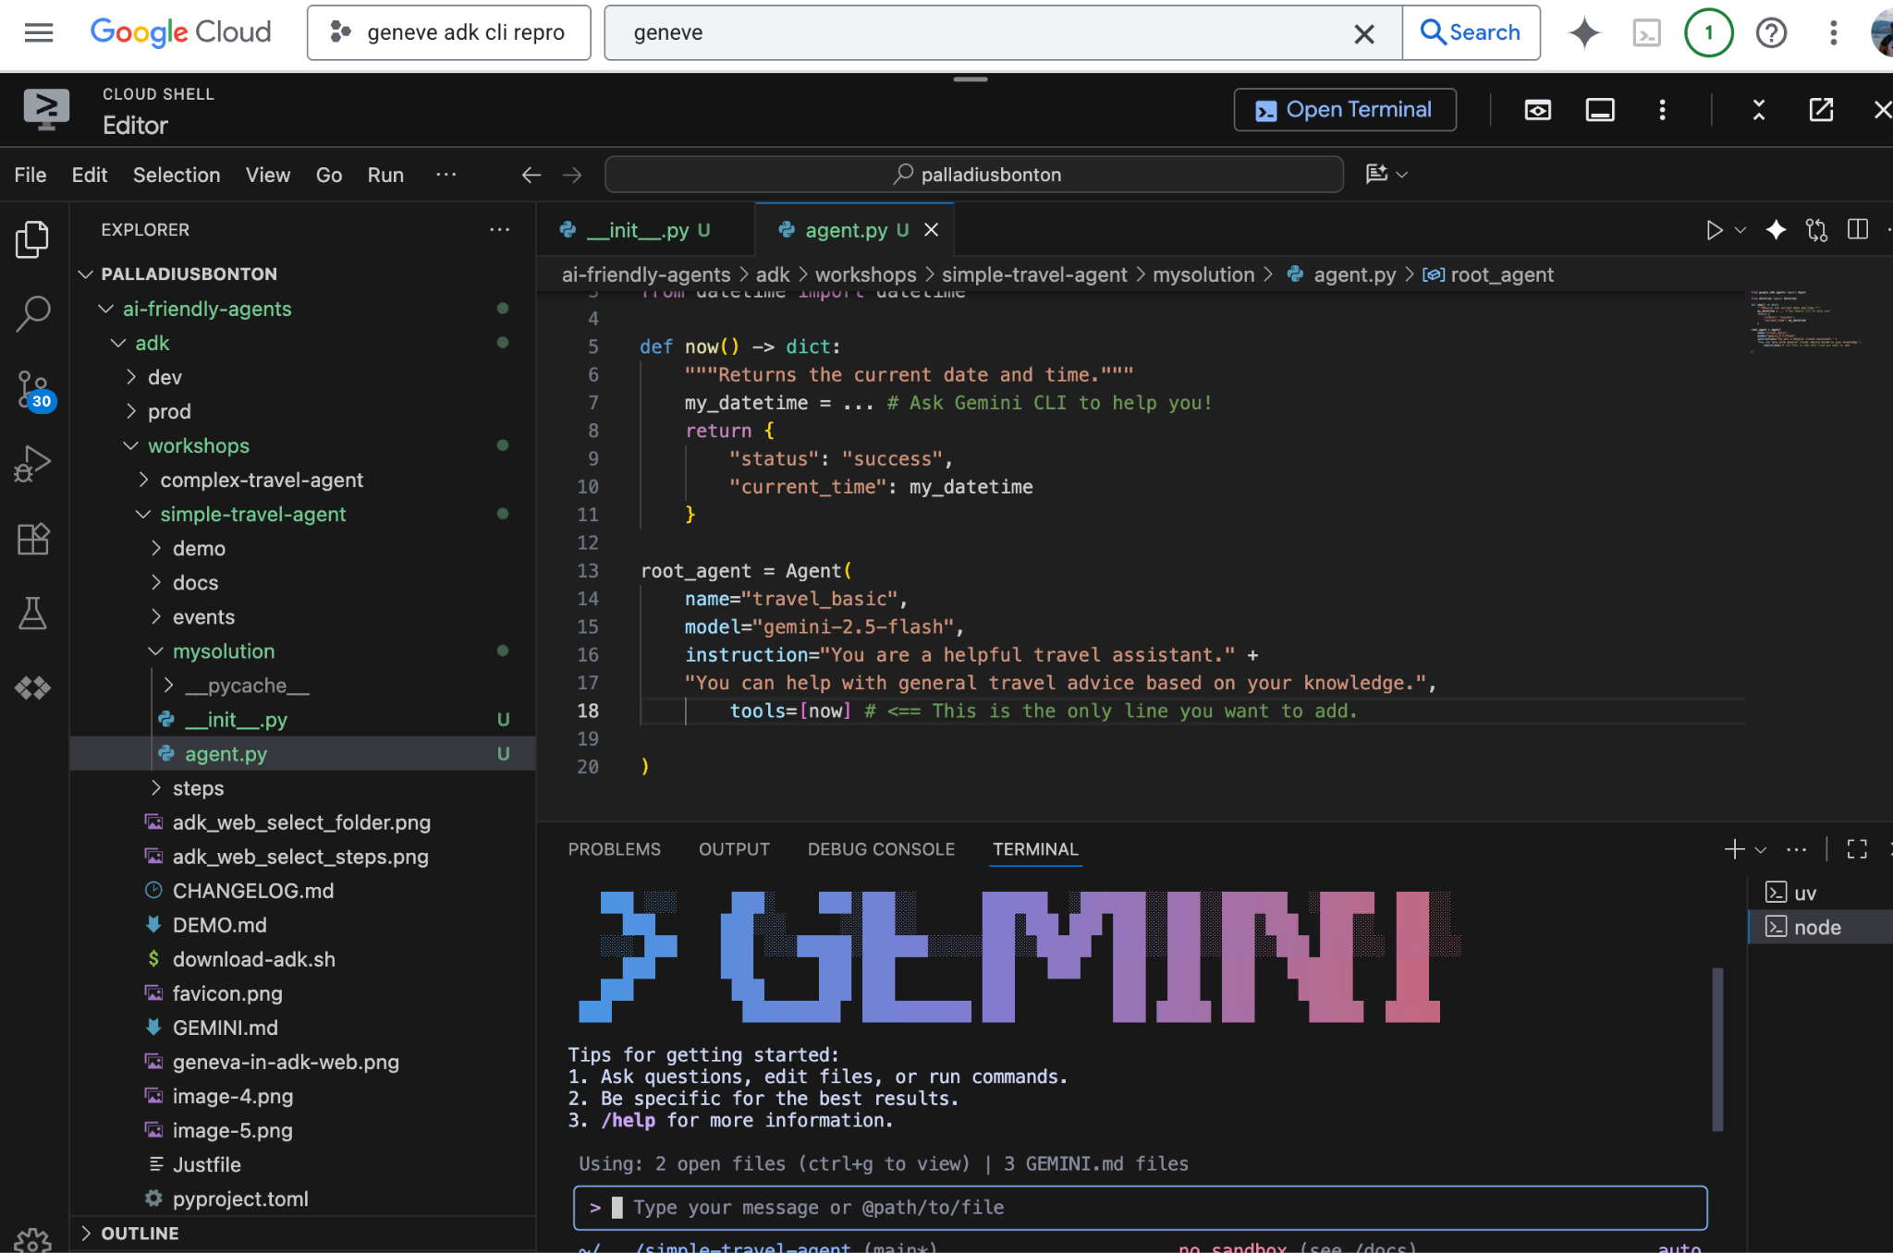
Task: Toggle the terminal panel layout button
Action: click(x=1600, y=110)
